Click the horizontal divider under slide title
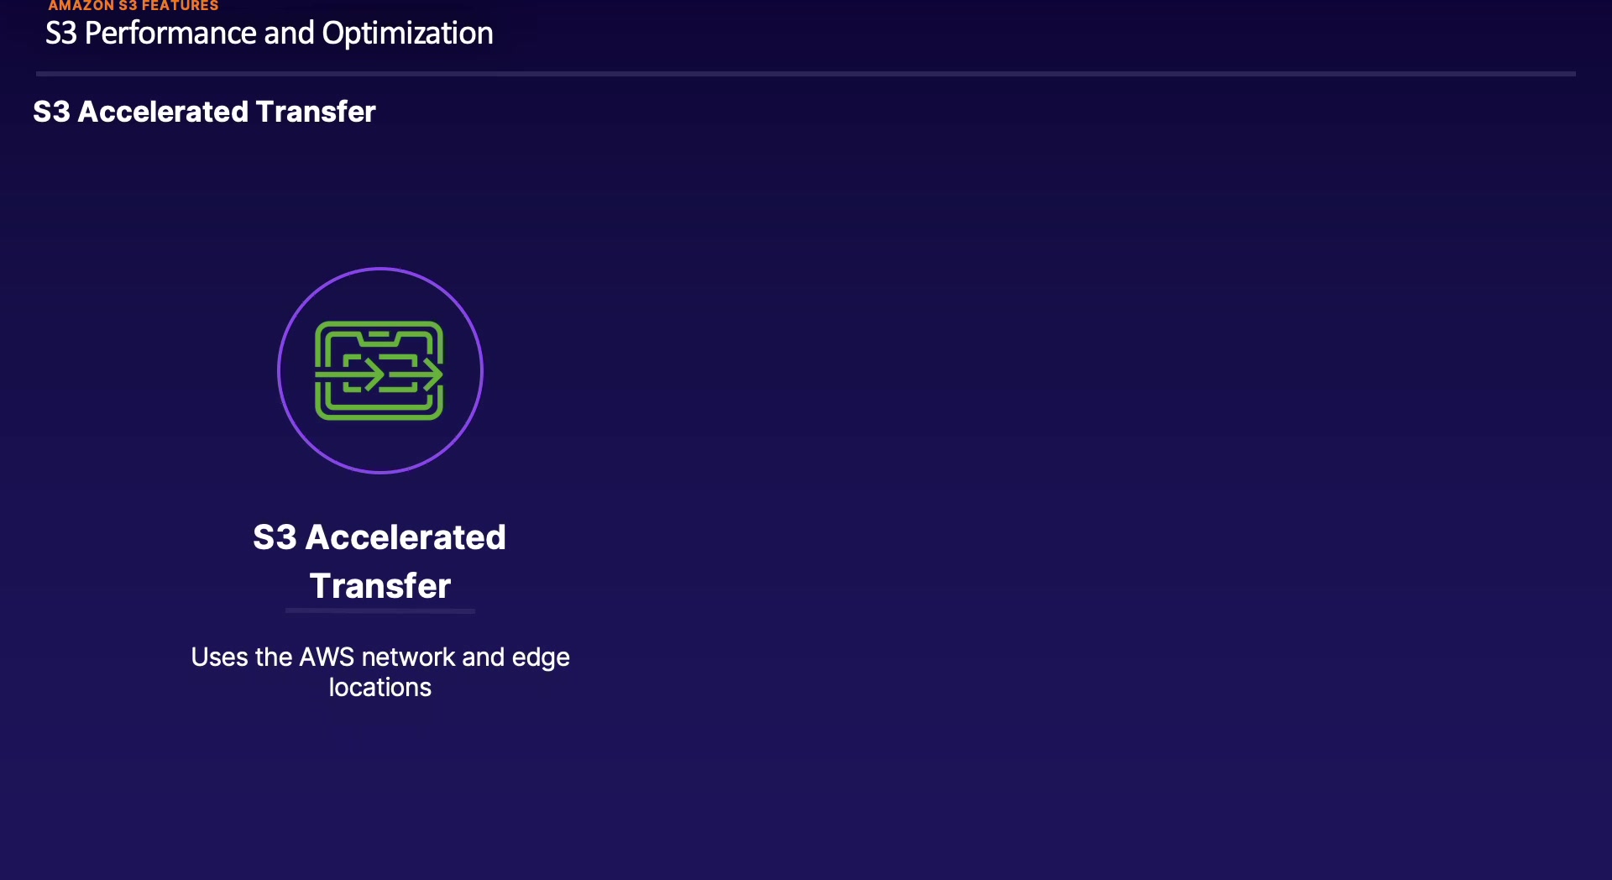The width and height of the screenshot is (1612, 880). 806,74
